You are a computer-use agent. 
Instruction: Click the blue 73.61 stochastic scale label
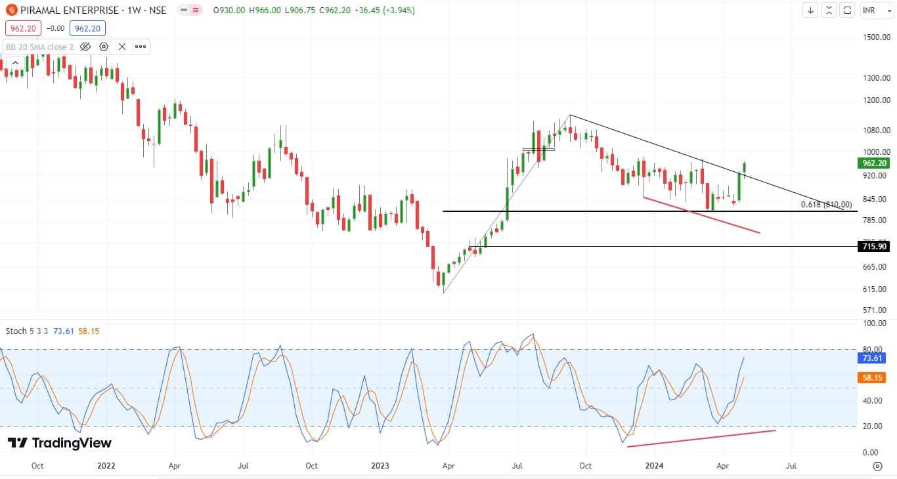[872, 359]
